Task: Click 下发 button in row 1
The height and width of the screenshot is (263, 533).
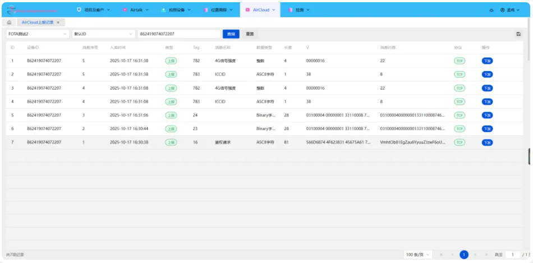Action: point(487,61)
